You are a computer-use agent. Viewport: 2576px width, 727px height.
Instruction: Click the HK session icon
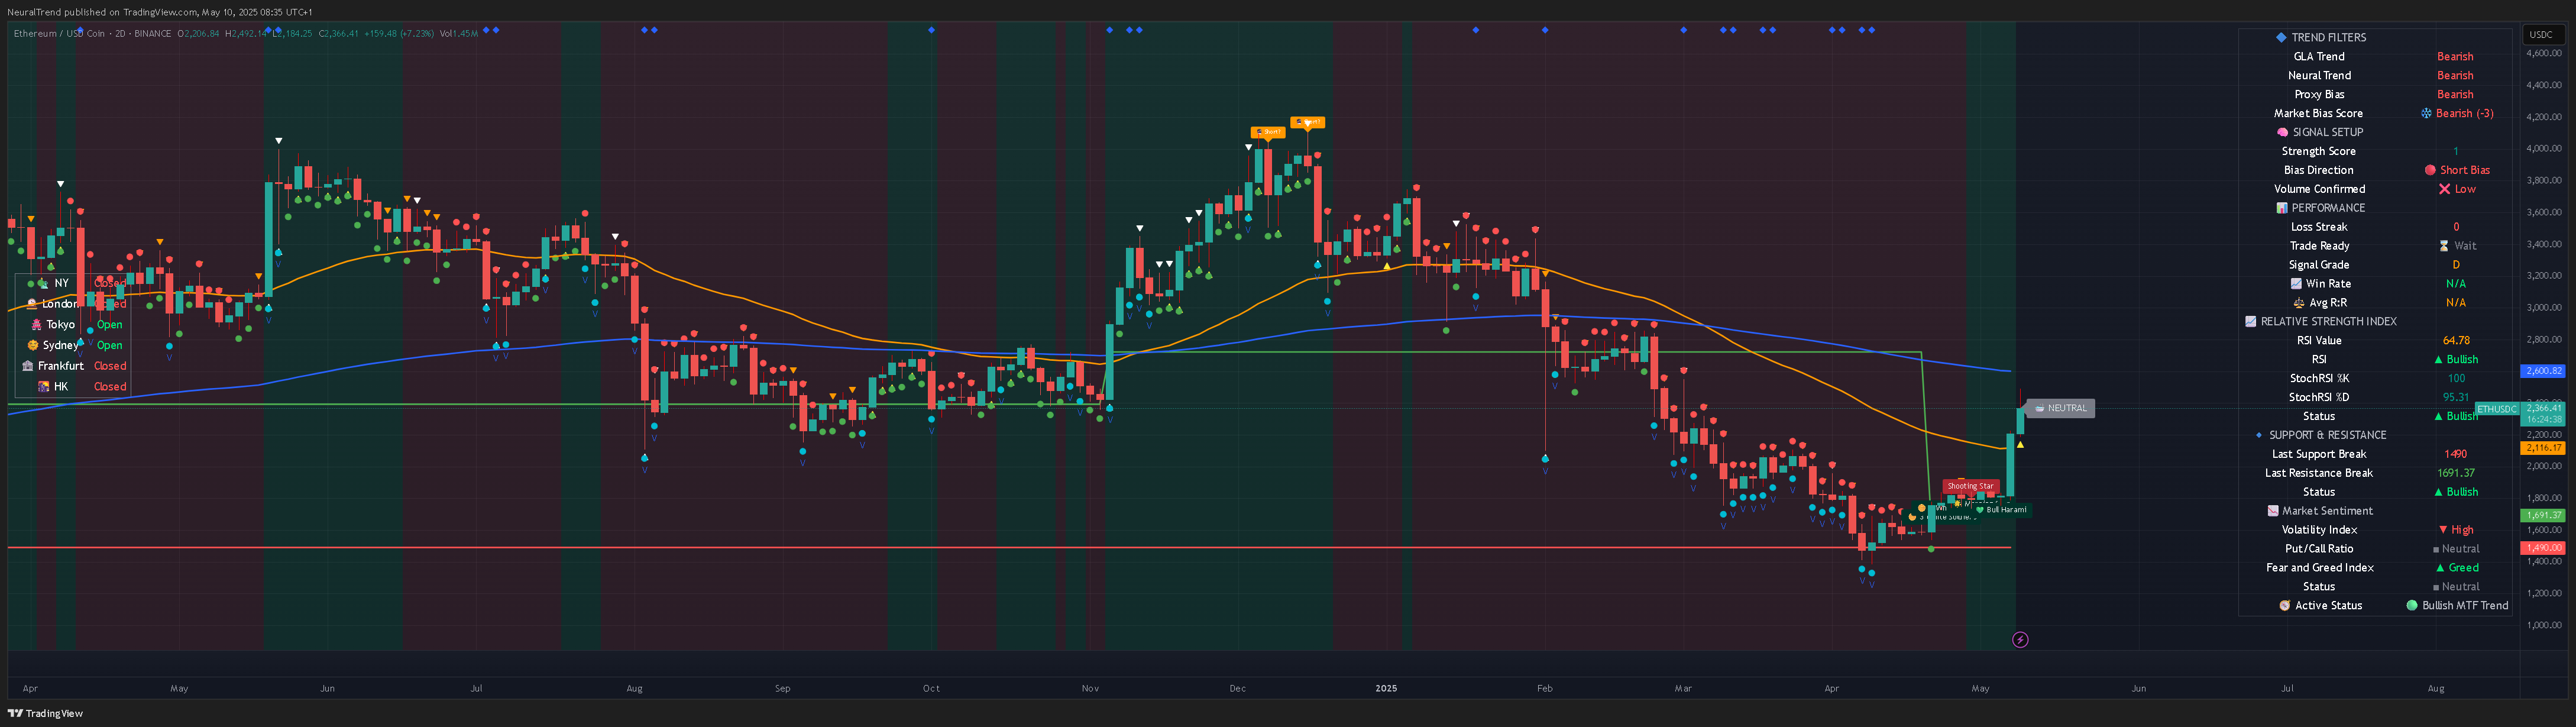(44, 386)
